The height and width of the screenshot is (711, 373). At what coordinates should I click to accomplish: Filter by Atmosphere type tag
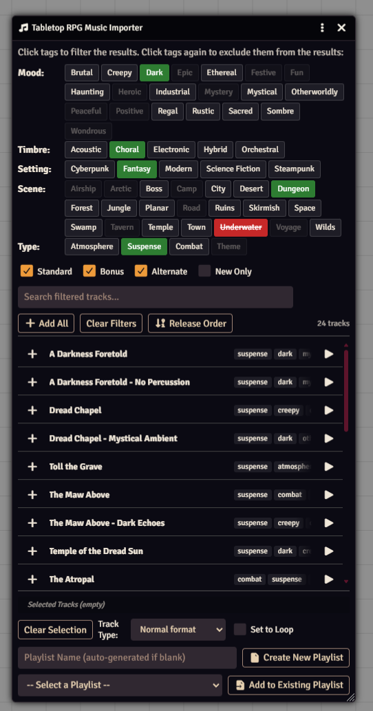tap(92, 246)
